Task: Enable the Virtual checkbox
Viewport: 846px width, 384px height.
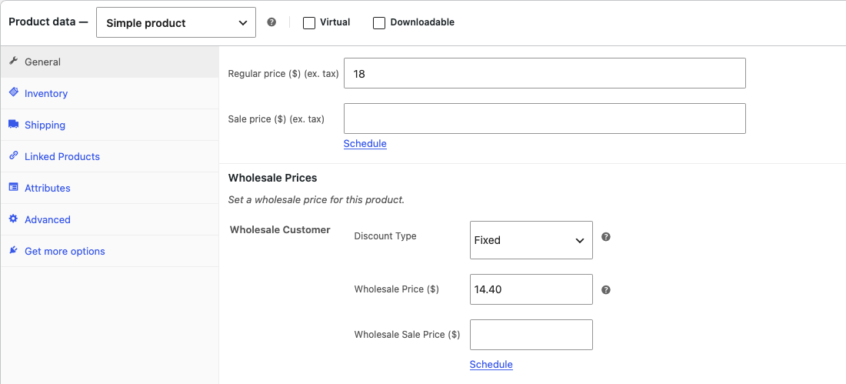Action: click(308, 22)
